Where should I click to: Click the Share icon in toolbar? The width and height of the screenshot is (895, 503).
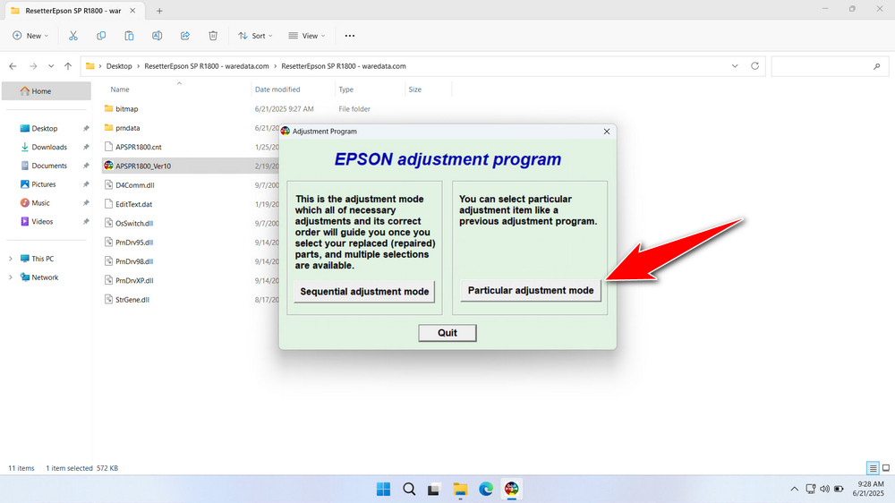click(x=185, y=36)
